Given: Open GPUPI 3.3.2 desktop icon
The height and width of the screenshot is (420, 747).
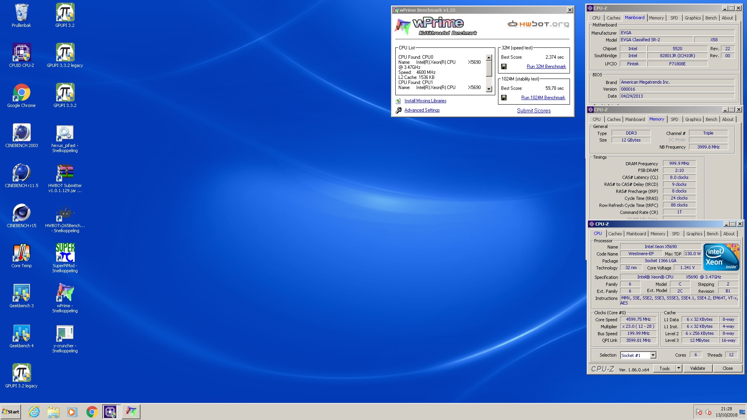Looking at the screenshot, I should [x=65, y=96].
